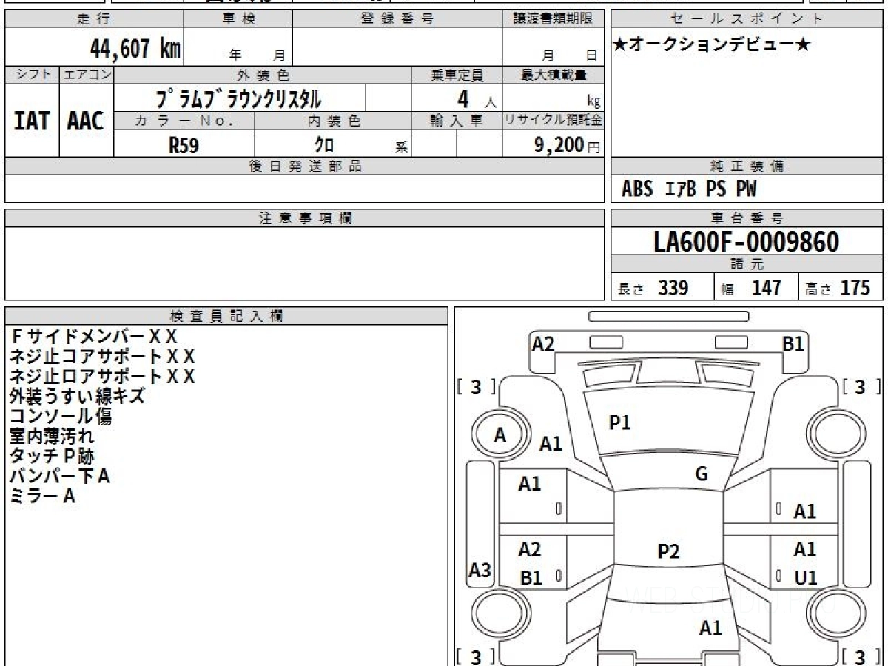Image resolution: width=888 pixels, height=666 pixels.
Task: Click the セールスポイント header
Action: tap(747, 18)
